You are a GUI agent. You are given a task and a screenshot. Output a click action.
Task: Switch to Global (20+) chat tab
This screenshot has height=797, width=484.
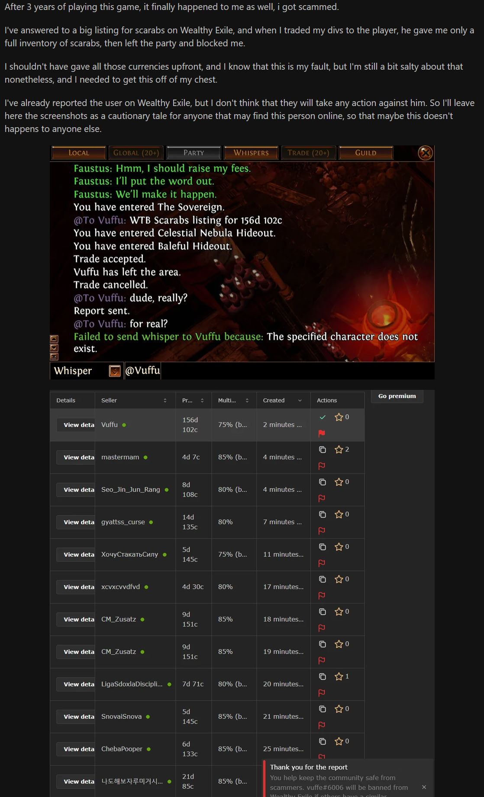(136, 153)
